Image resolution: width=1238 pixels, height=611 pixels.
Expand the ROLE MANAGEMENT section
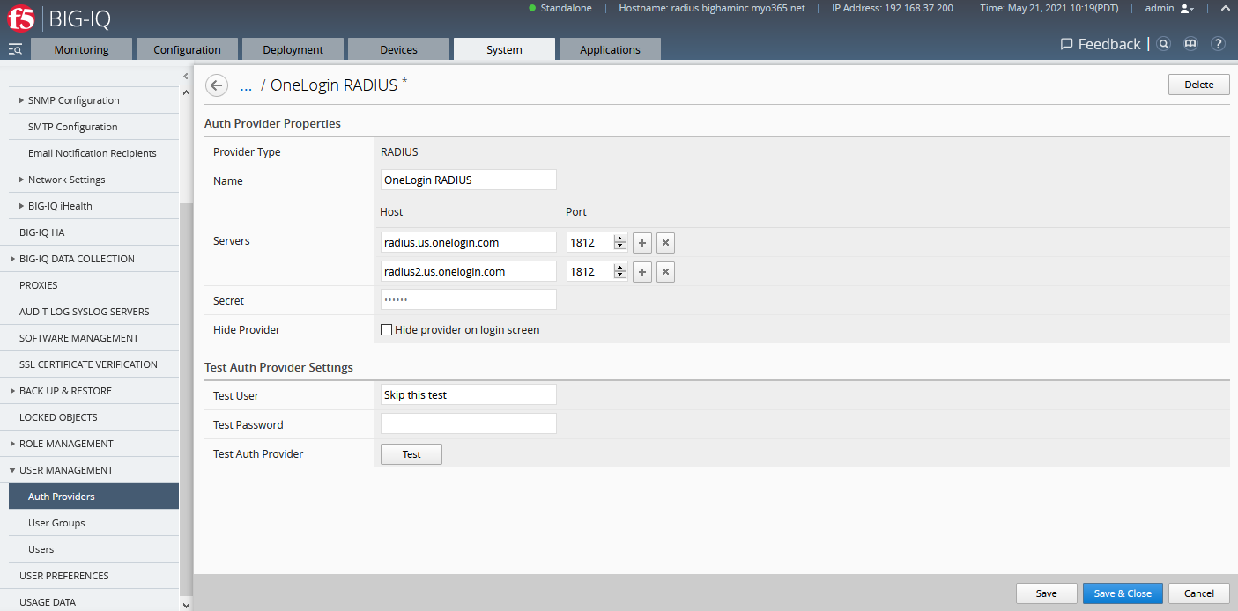(x=11, y=444)
